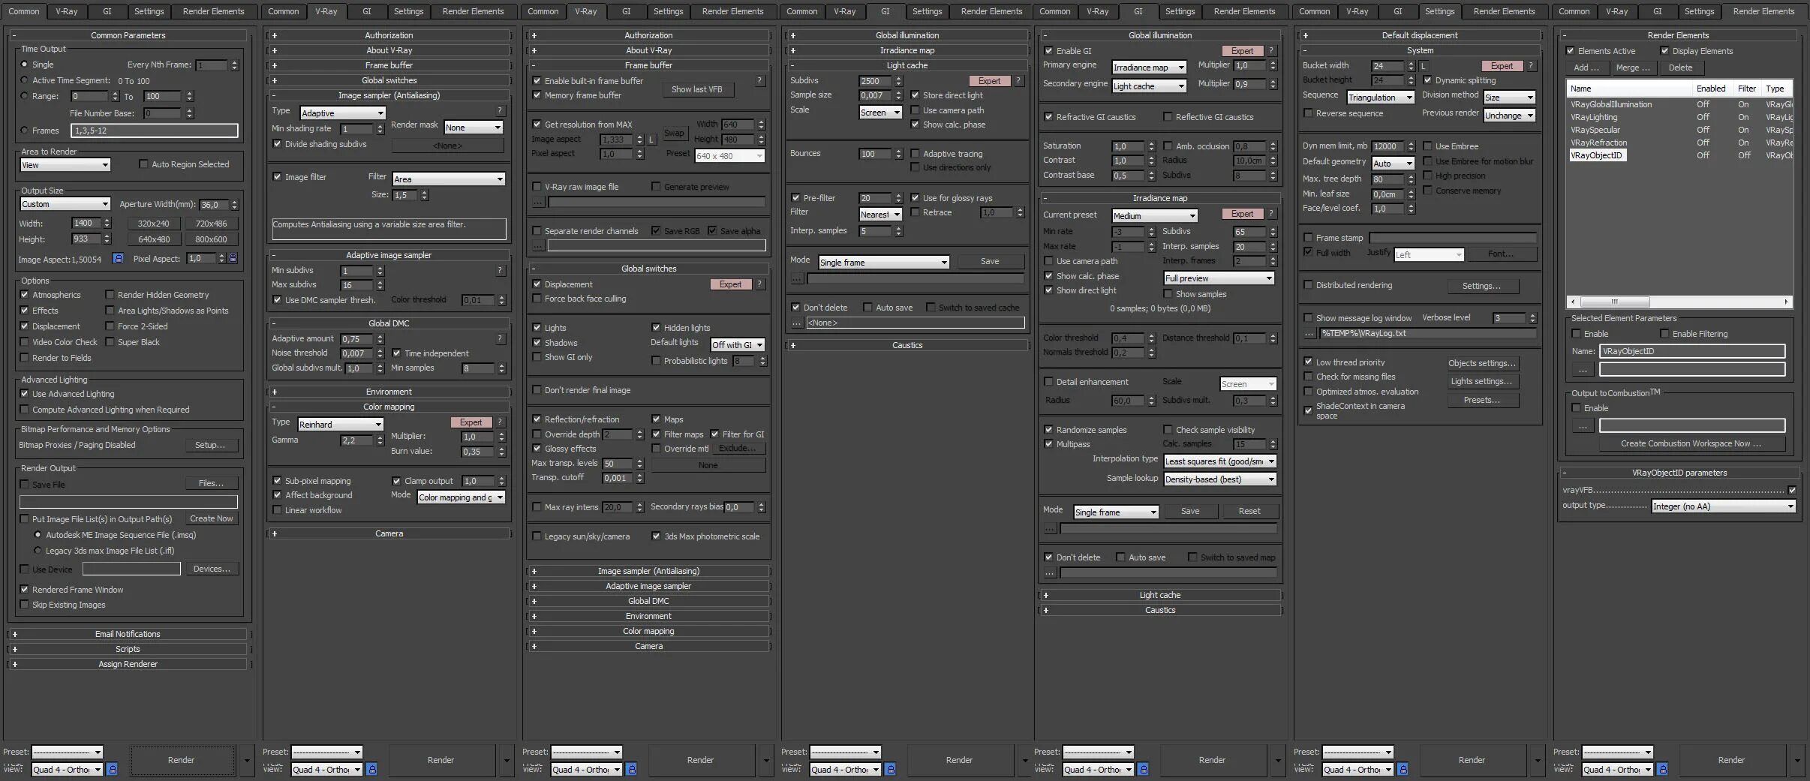Open Settings tab above Render Elements list panel
This screenshot has height=781, width=1810.
click(x=1699, y=11)
